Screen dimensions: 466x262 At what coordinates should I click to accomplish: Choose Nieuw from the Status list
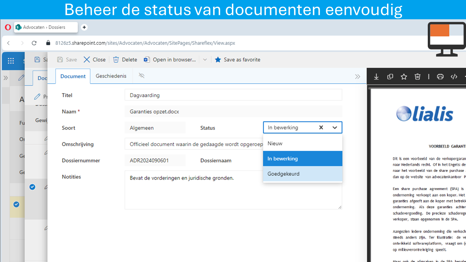point(303,143)
